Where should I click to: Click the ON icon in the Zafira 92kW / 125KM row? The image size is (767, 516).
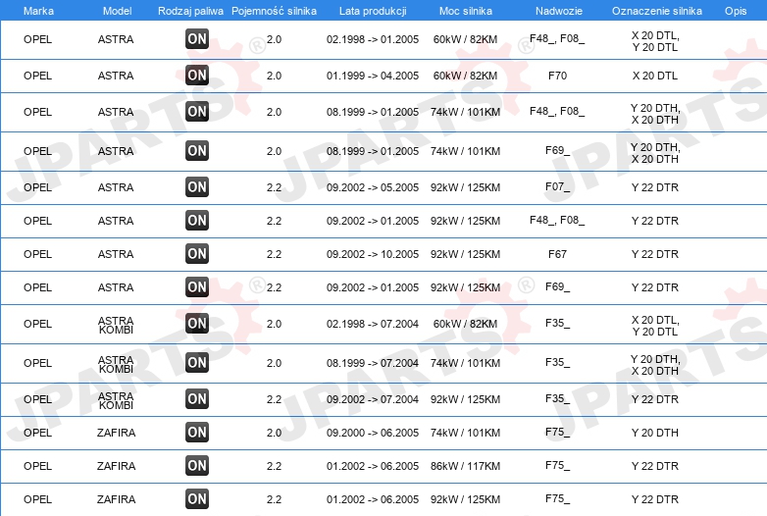click(x=197, y=498)
